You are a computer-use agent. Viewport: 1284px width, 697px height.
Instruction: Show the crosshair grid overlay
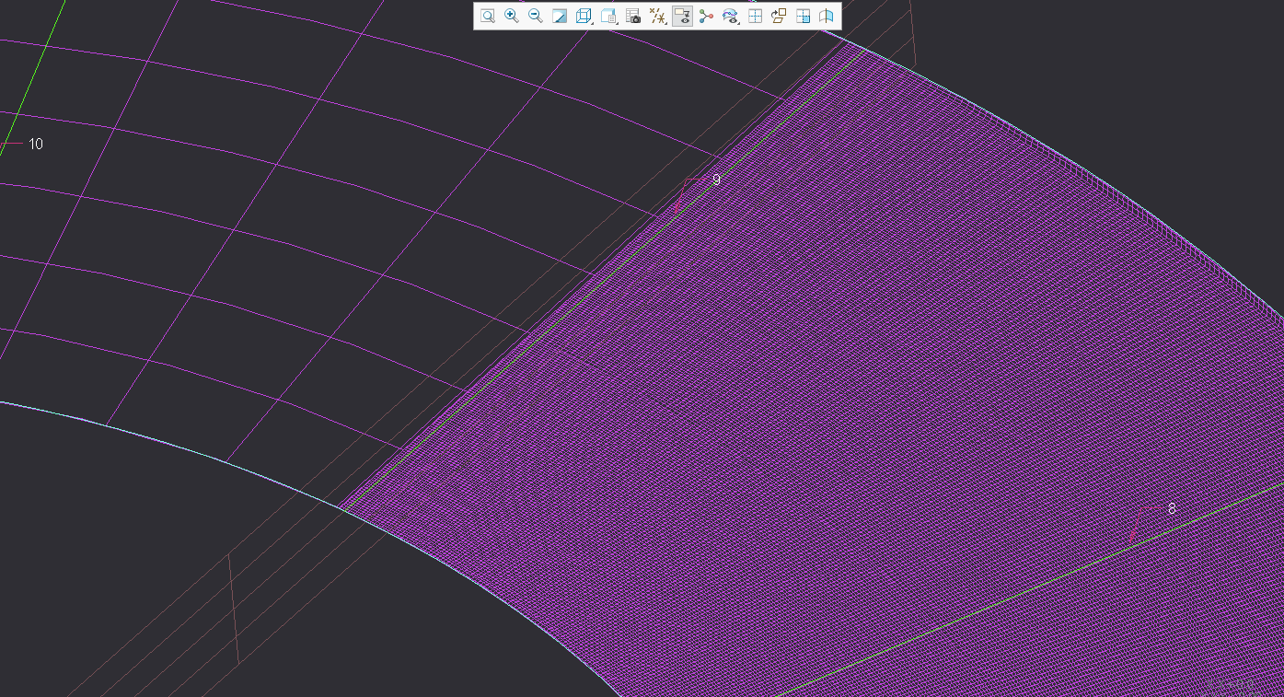pos(755,16)
